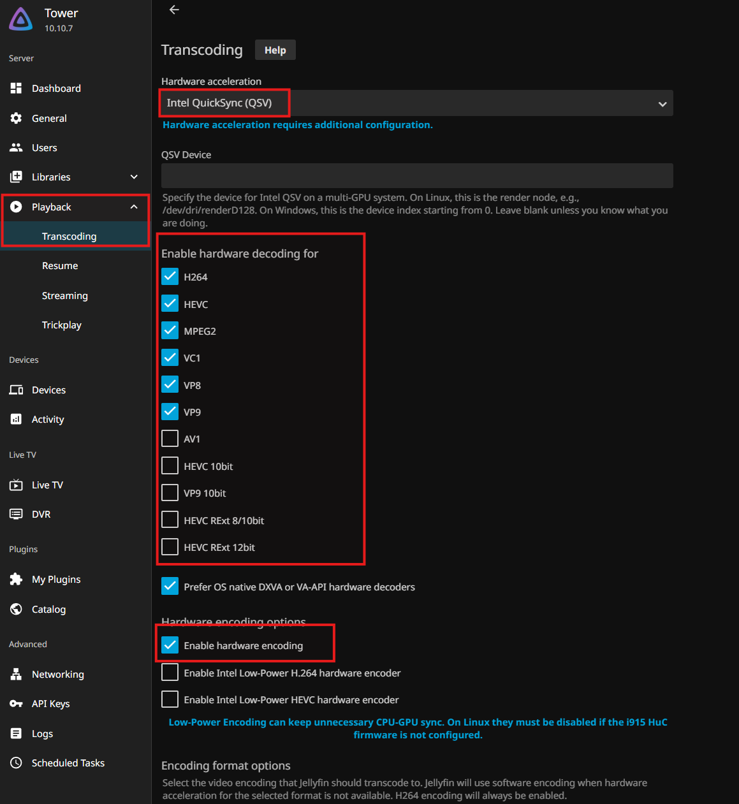The width and height of the screenshot is (739, 804).
Task: Toggle Enable Intel Low-Power H.264 hardware encoder
Action: 170,673
